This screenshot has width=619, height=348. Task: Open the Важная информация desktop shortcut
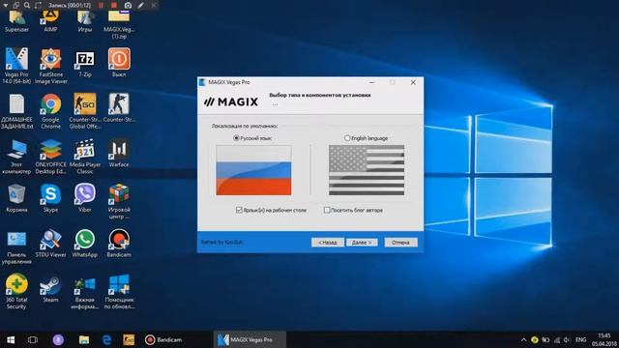[x=85, y=292]
